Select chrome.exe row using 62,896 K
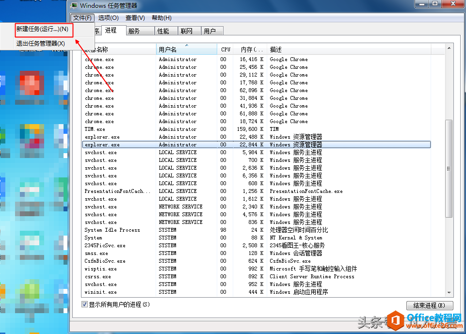 256,90
